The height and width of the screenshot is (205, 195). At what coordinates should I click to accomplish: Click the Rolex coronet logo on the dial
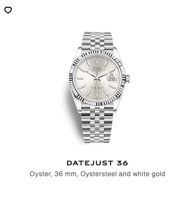pyautogui.click(x=97, y=61)
